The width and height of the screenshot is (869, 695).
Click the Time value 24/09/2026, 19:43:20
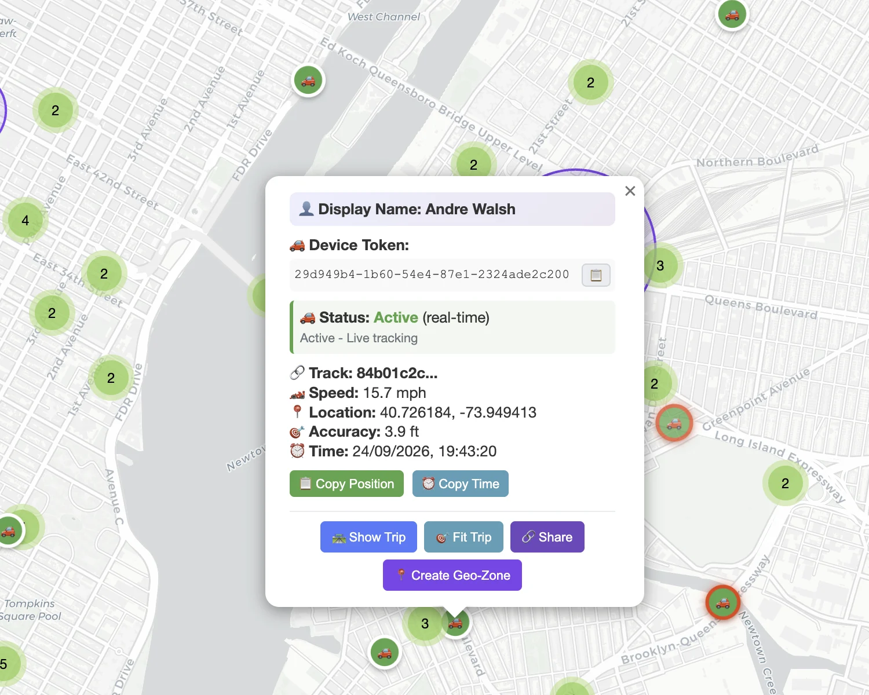425,451
